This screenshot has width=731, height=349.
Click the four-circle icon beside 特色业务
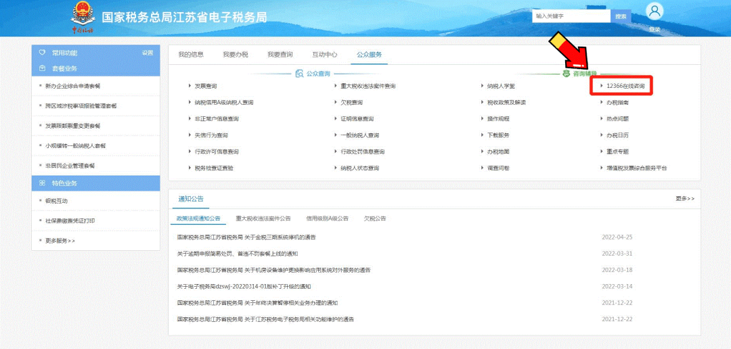[42, 183]
